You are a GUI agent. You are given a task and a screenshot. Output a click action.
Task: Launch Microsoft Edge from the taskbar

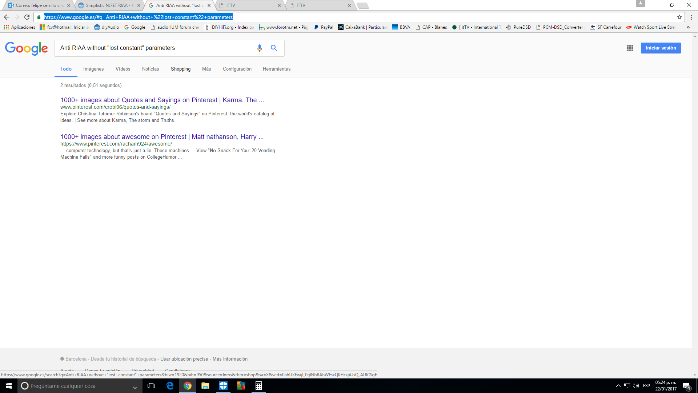(x=170, y=386)
